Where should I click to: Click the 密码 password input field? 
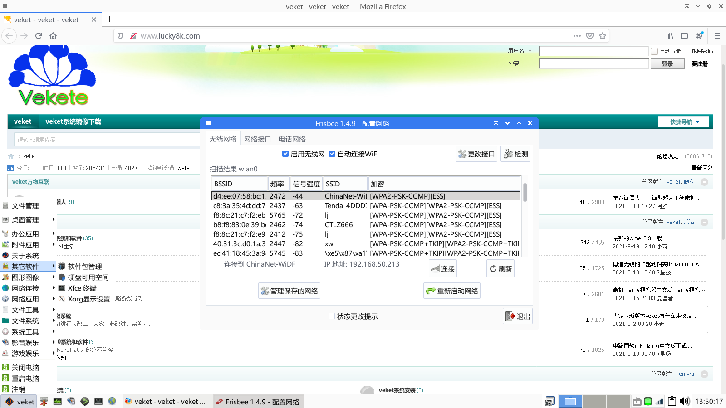[x=594, y=64]
